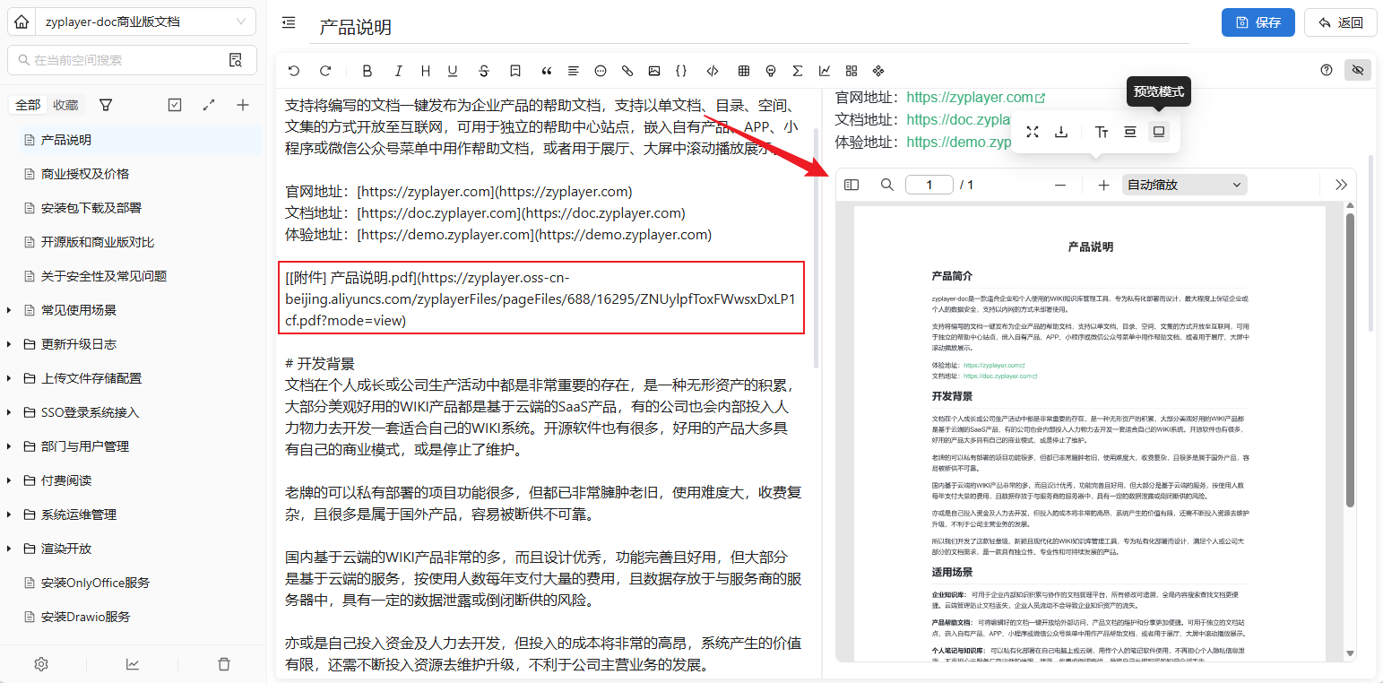The width and height of the screenshot is (1383, 683).
Task: Click the paragraph alignment lines icon
Action: tap(574, 71)
